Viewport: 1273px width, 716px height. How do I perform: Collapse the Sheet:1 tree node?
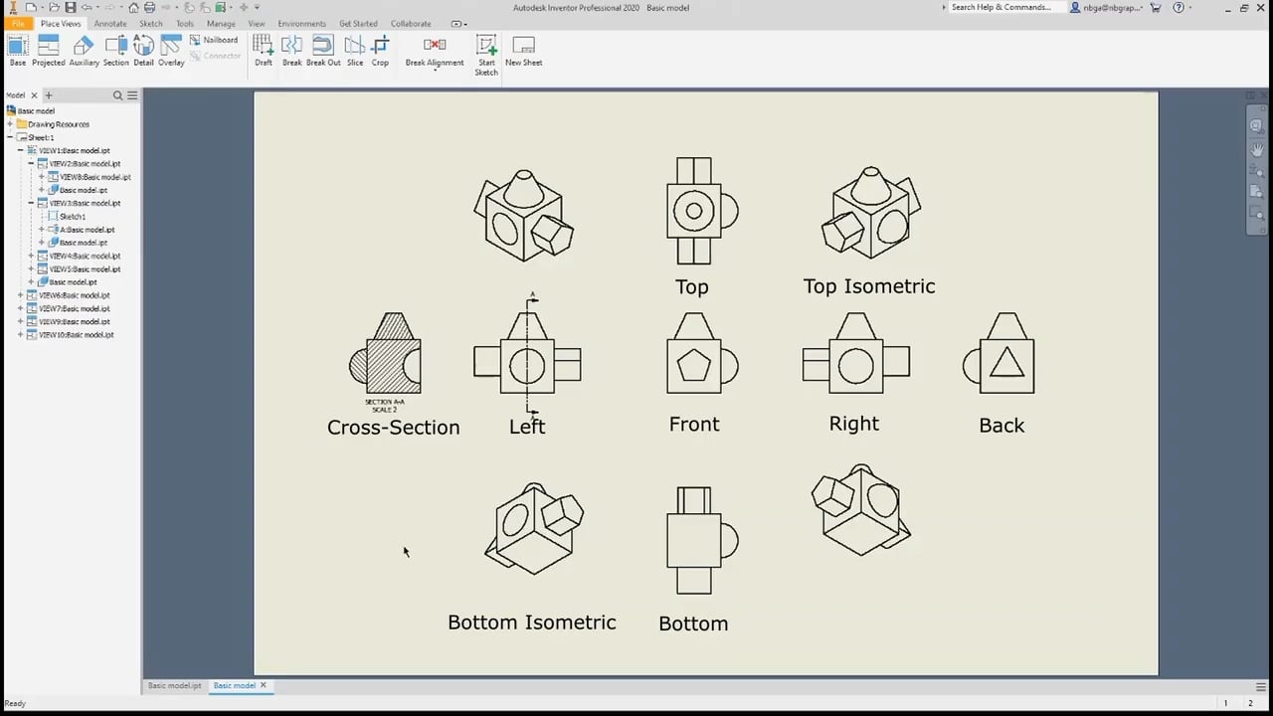[10, 137]
